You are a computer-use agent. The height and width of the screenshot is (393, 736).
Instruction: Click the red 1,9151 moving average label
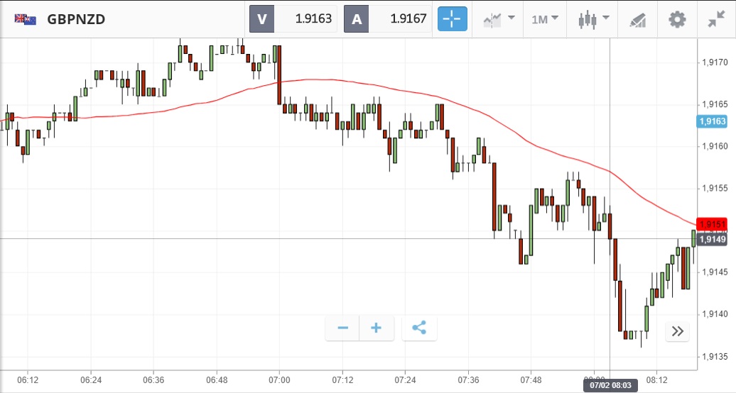pyautogui.click(x=712, y=225)
